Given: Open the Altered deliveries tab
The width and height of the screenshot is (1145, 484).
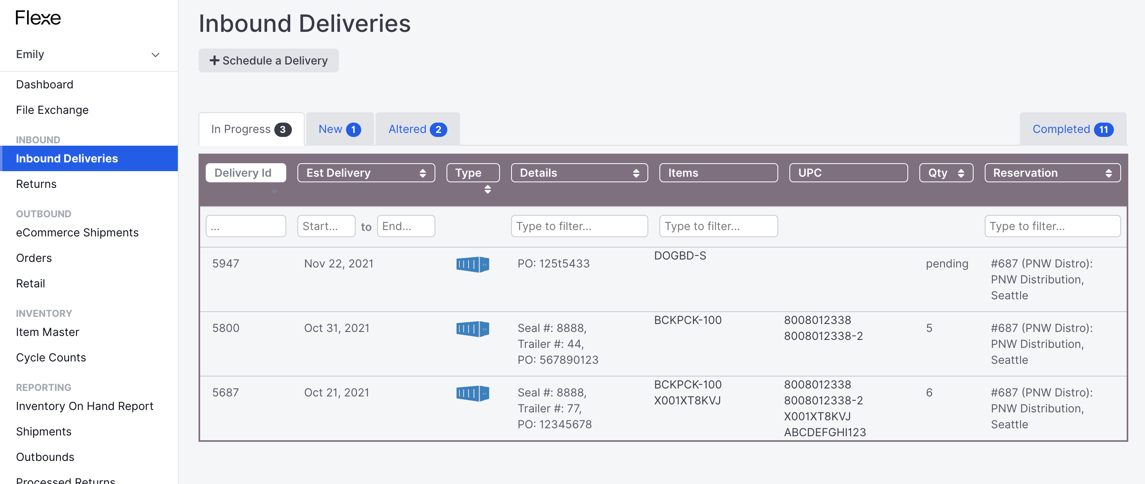Looking at the screenshot, I should [x=417, y=129].
